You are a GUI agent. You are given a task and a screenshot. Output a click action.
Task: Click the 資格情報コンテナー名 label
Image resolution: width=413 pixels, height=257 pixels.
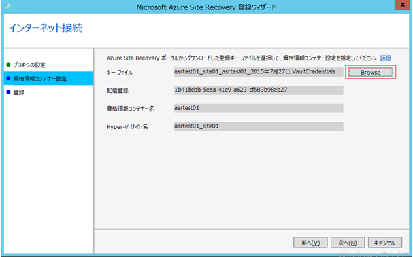131,109
